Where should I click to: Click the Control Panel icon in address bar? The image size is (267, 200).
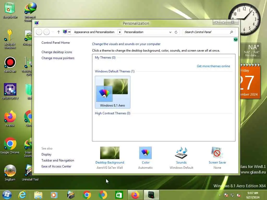click(65, 32)
